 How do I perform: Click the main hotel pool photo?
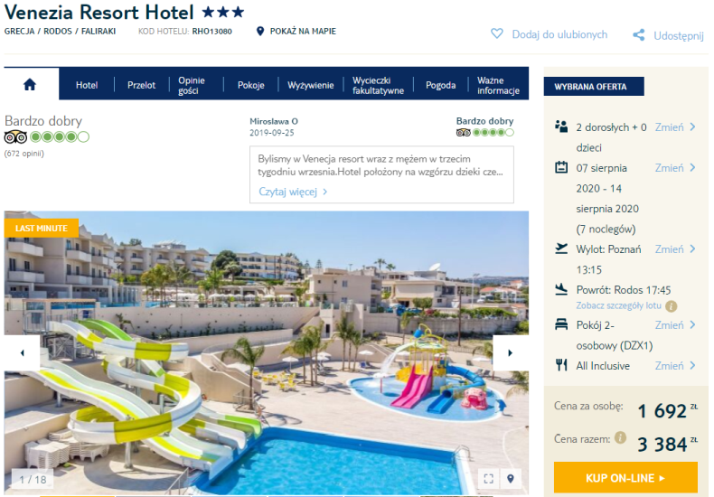pos(267,352)
